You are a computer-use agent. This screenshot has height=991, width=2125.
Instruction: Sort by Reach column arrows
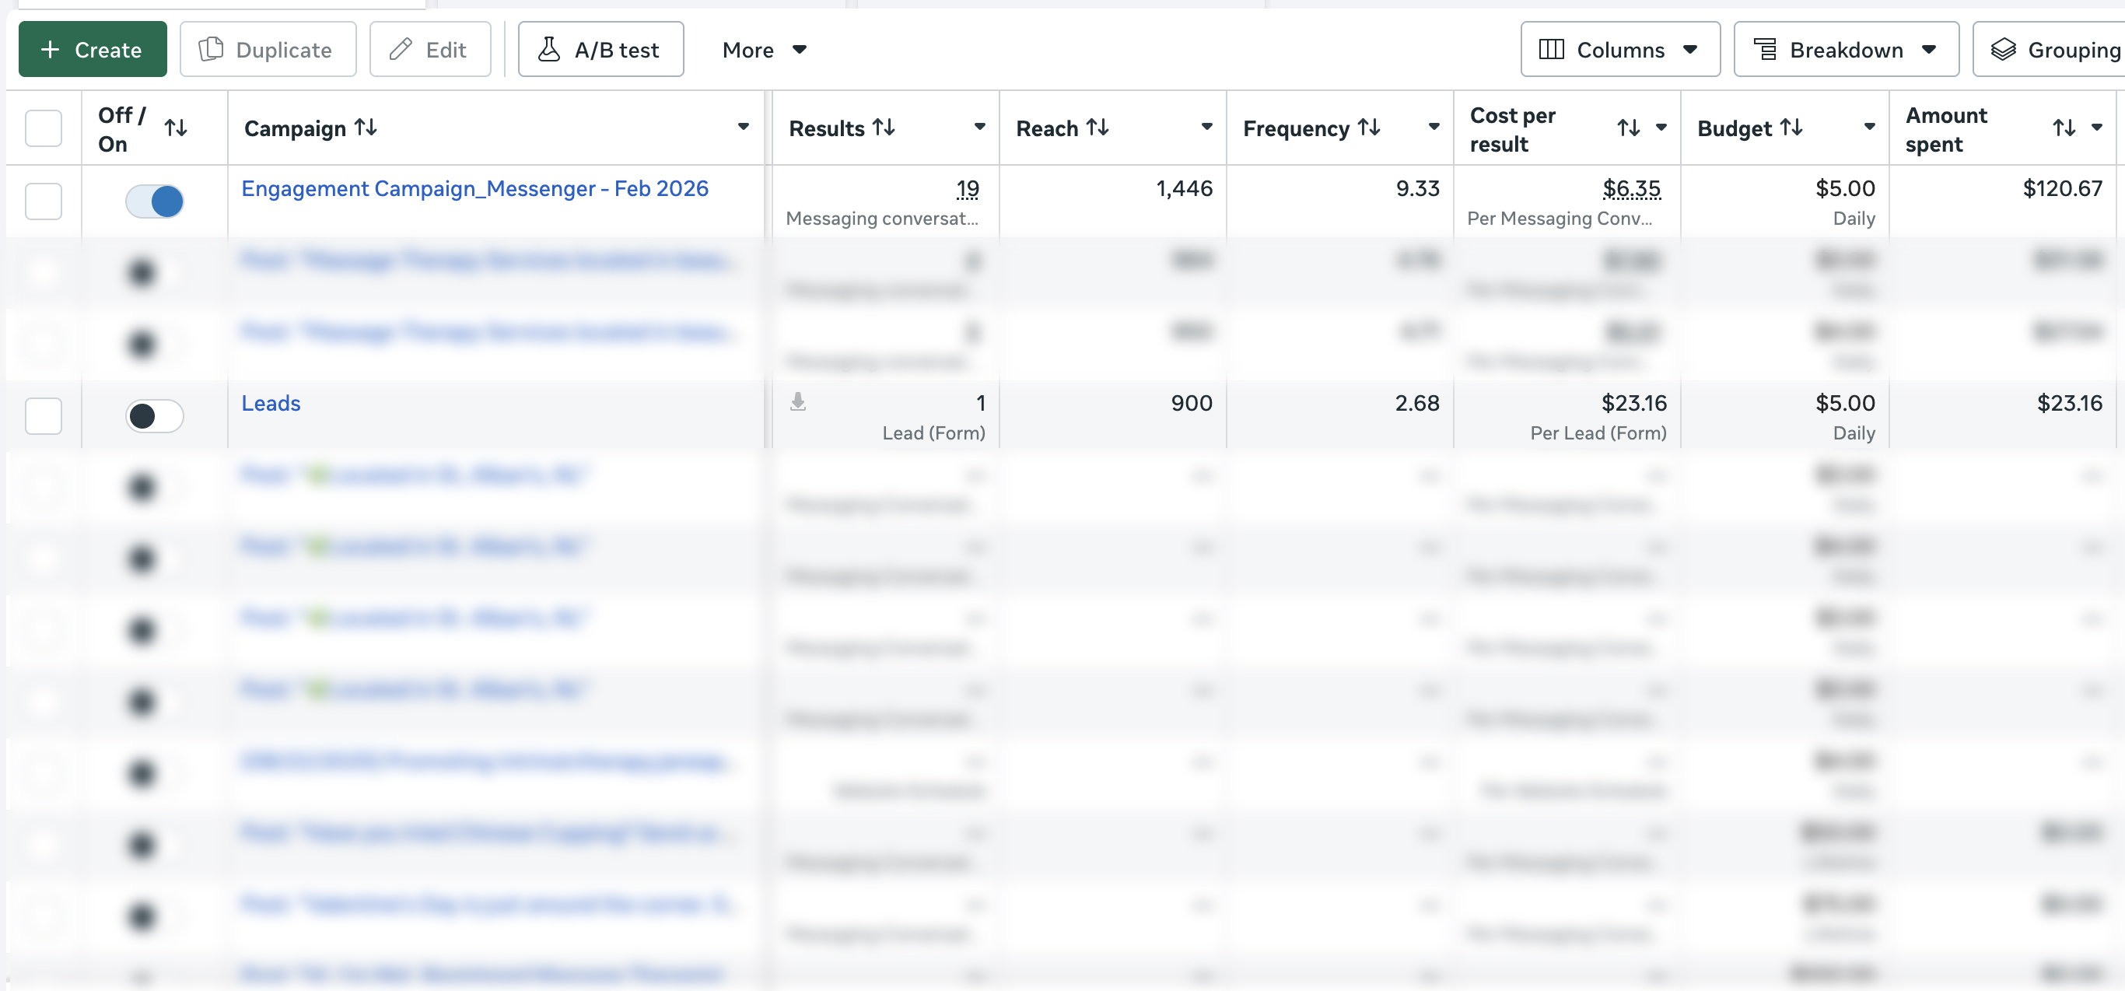(1098, 127)
